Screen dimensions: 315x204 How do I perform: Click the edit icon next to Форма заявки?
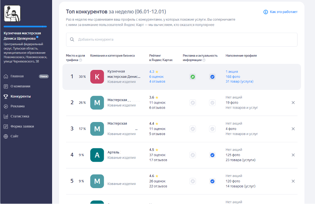[6, 126]
